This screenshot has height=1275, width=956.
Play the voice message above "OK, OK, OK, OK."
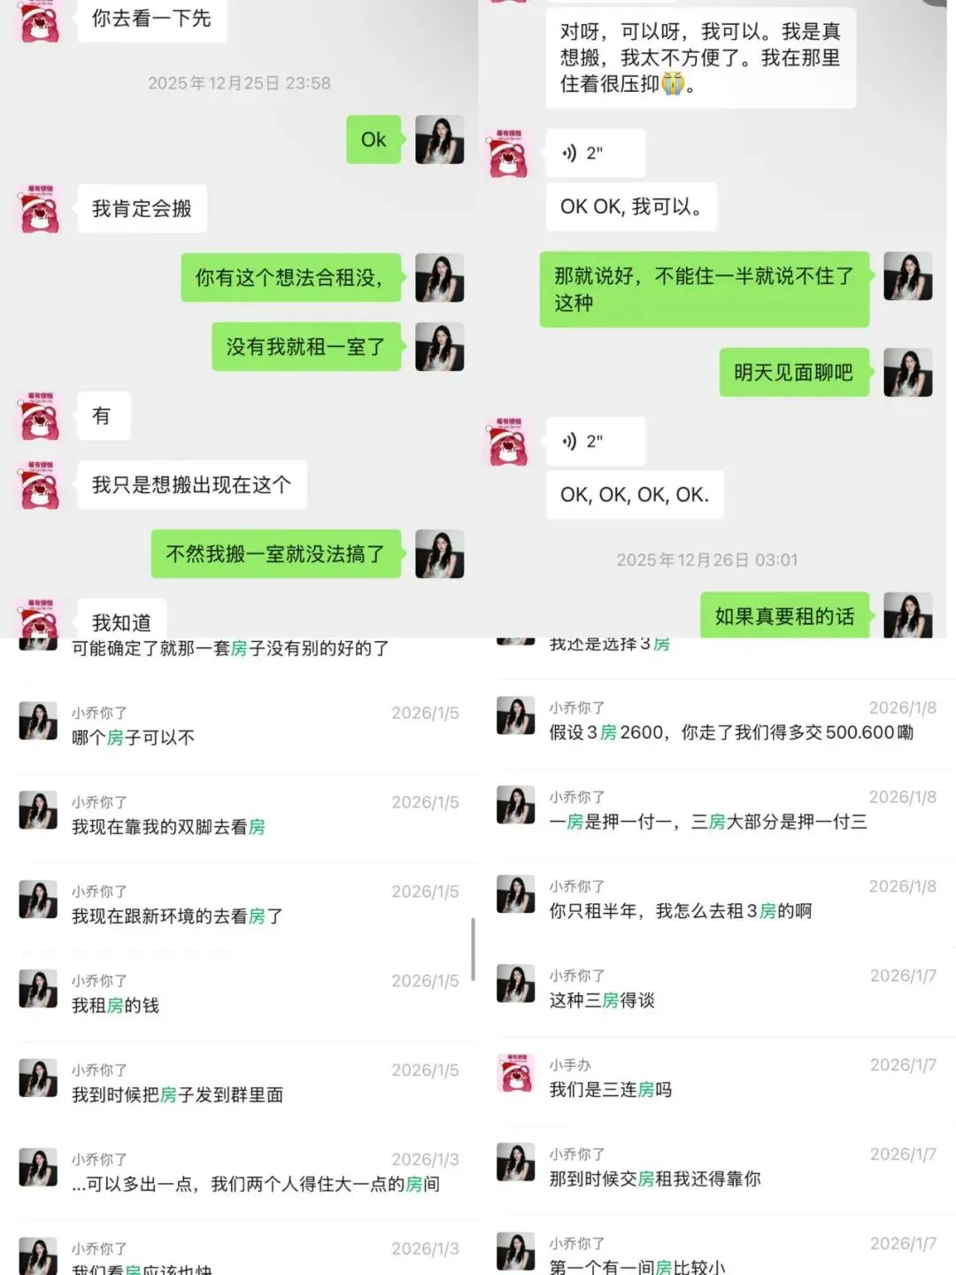click(x=595, y=441)
